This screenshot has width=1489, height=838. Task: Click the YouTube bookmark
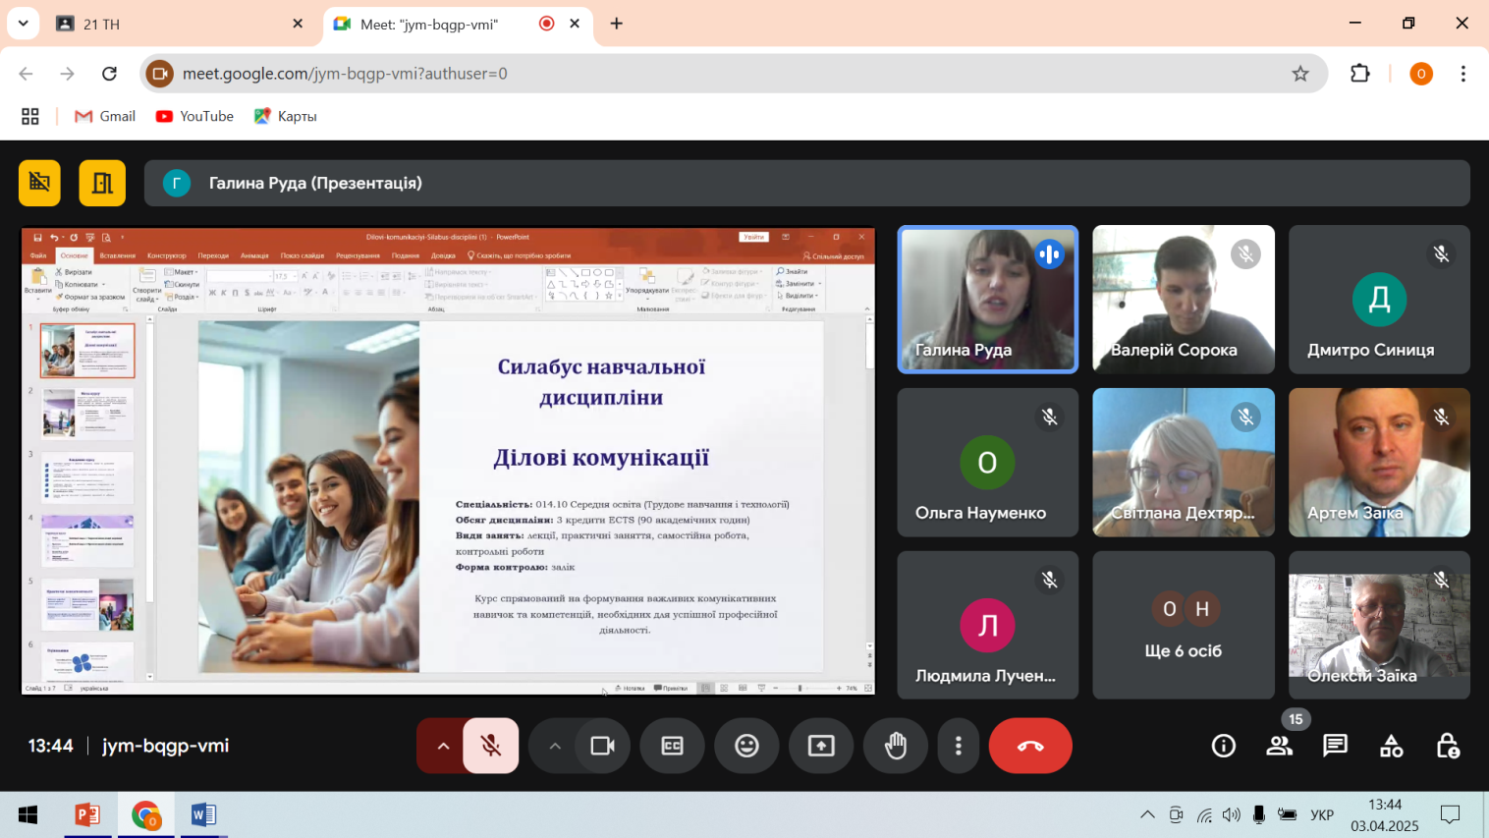click(194, 116)
